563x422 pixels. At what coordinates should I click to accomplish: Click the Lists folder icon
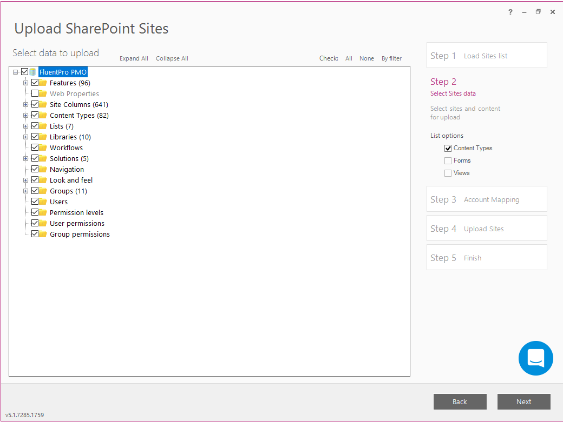point(43,126)
